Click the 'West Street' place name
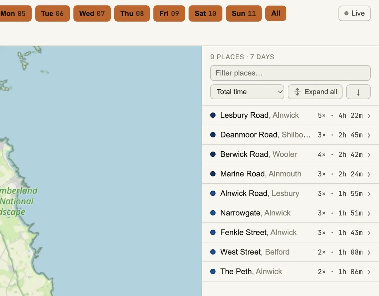The width and height of the screenshot is (379, 296). (x=240, y=252)
